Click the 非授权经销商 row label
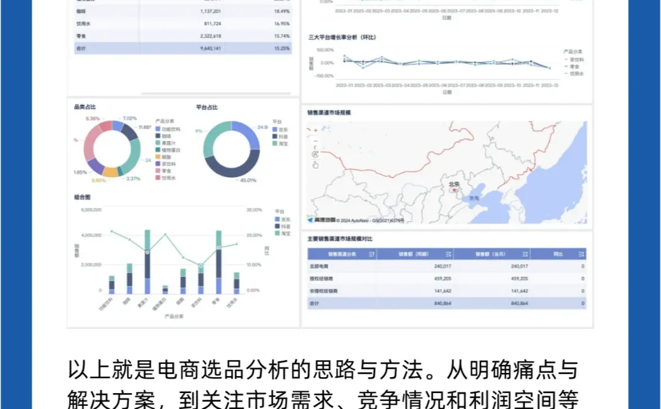Viewport: 661px width, 409px height. point(323,291)
